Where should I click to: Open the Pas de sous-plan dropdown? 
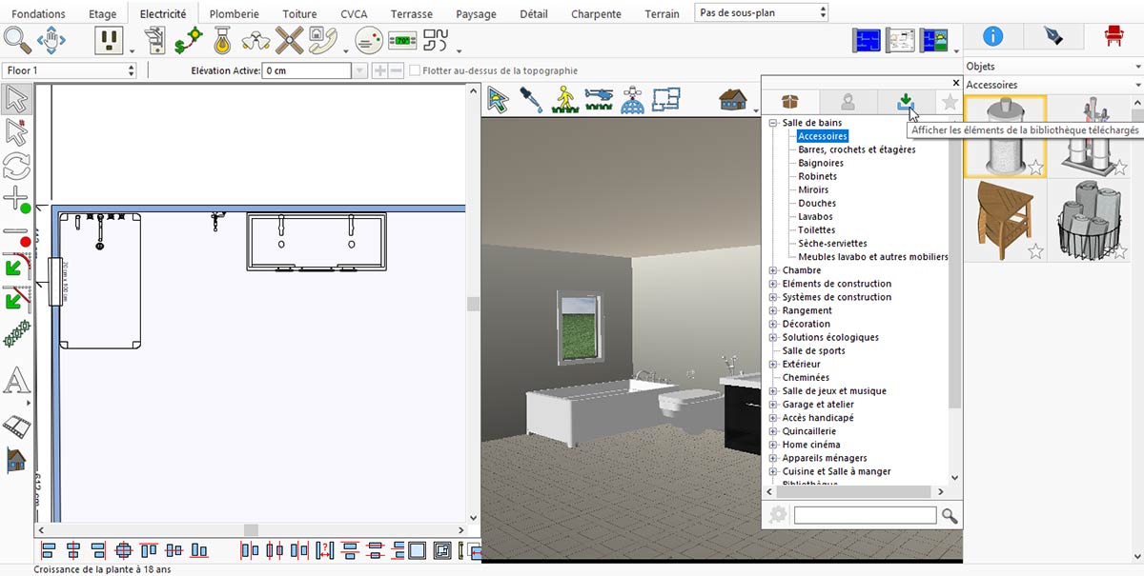761,12
